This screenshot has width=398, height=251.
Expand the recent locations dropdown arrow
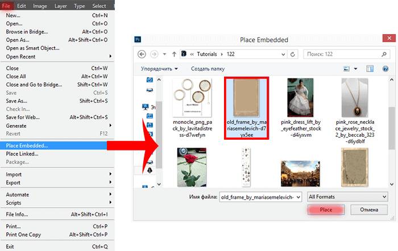tap(164, 55)
